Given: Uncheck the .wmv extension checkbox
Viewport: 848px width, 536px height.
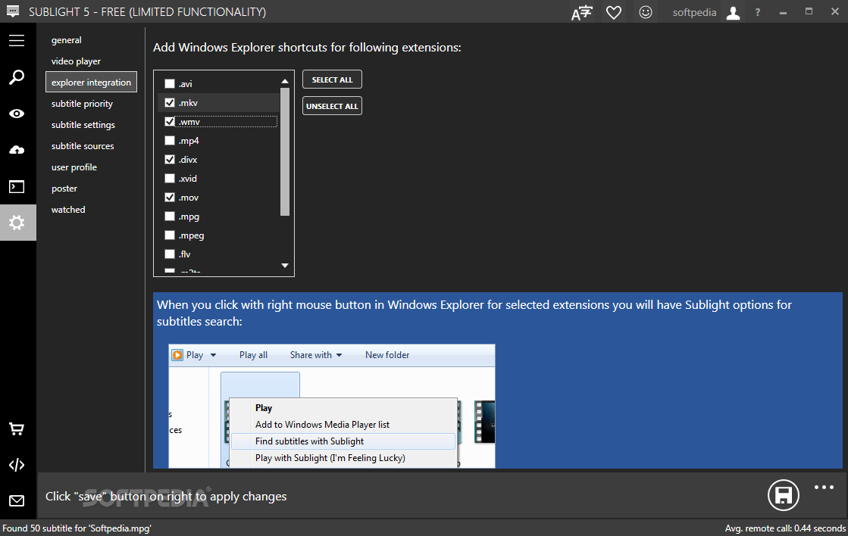Looking at the screenshot, I should (x=170, y=122).
